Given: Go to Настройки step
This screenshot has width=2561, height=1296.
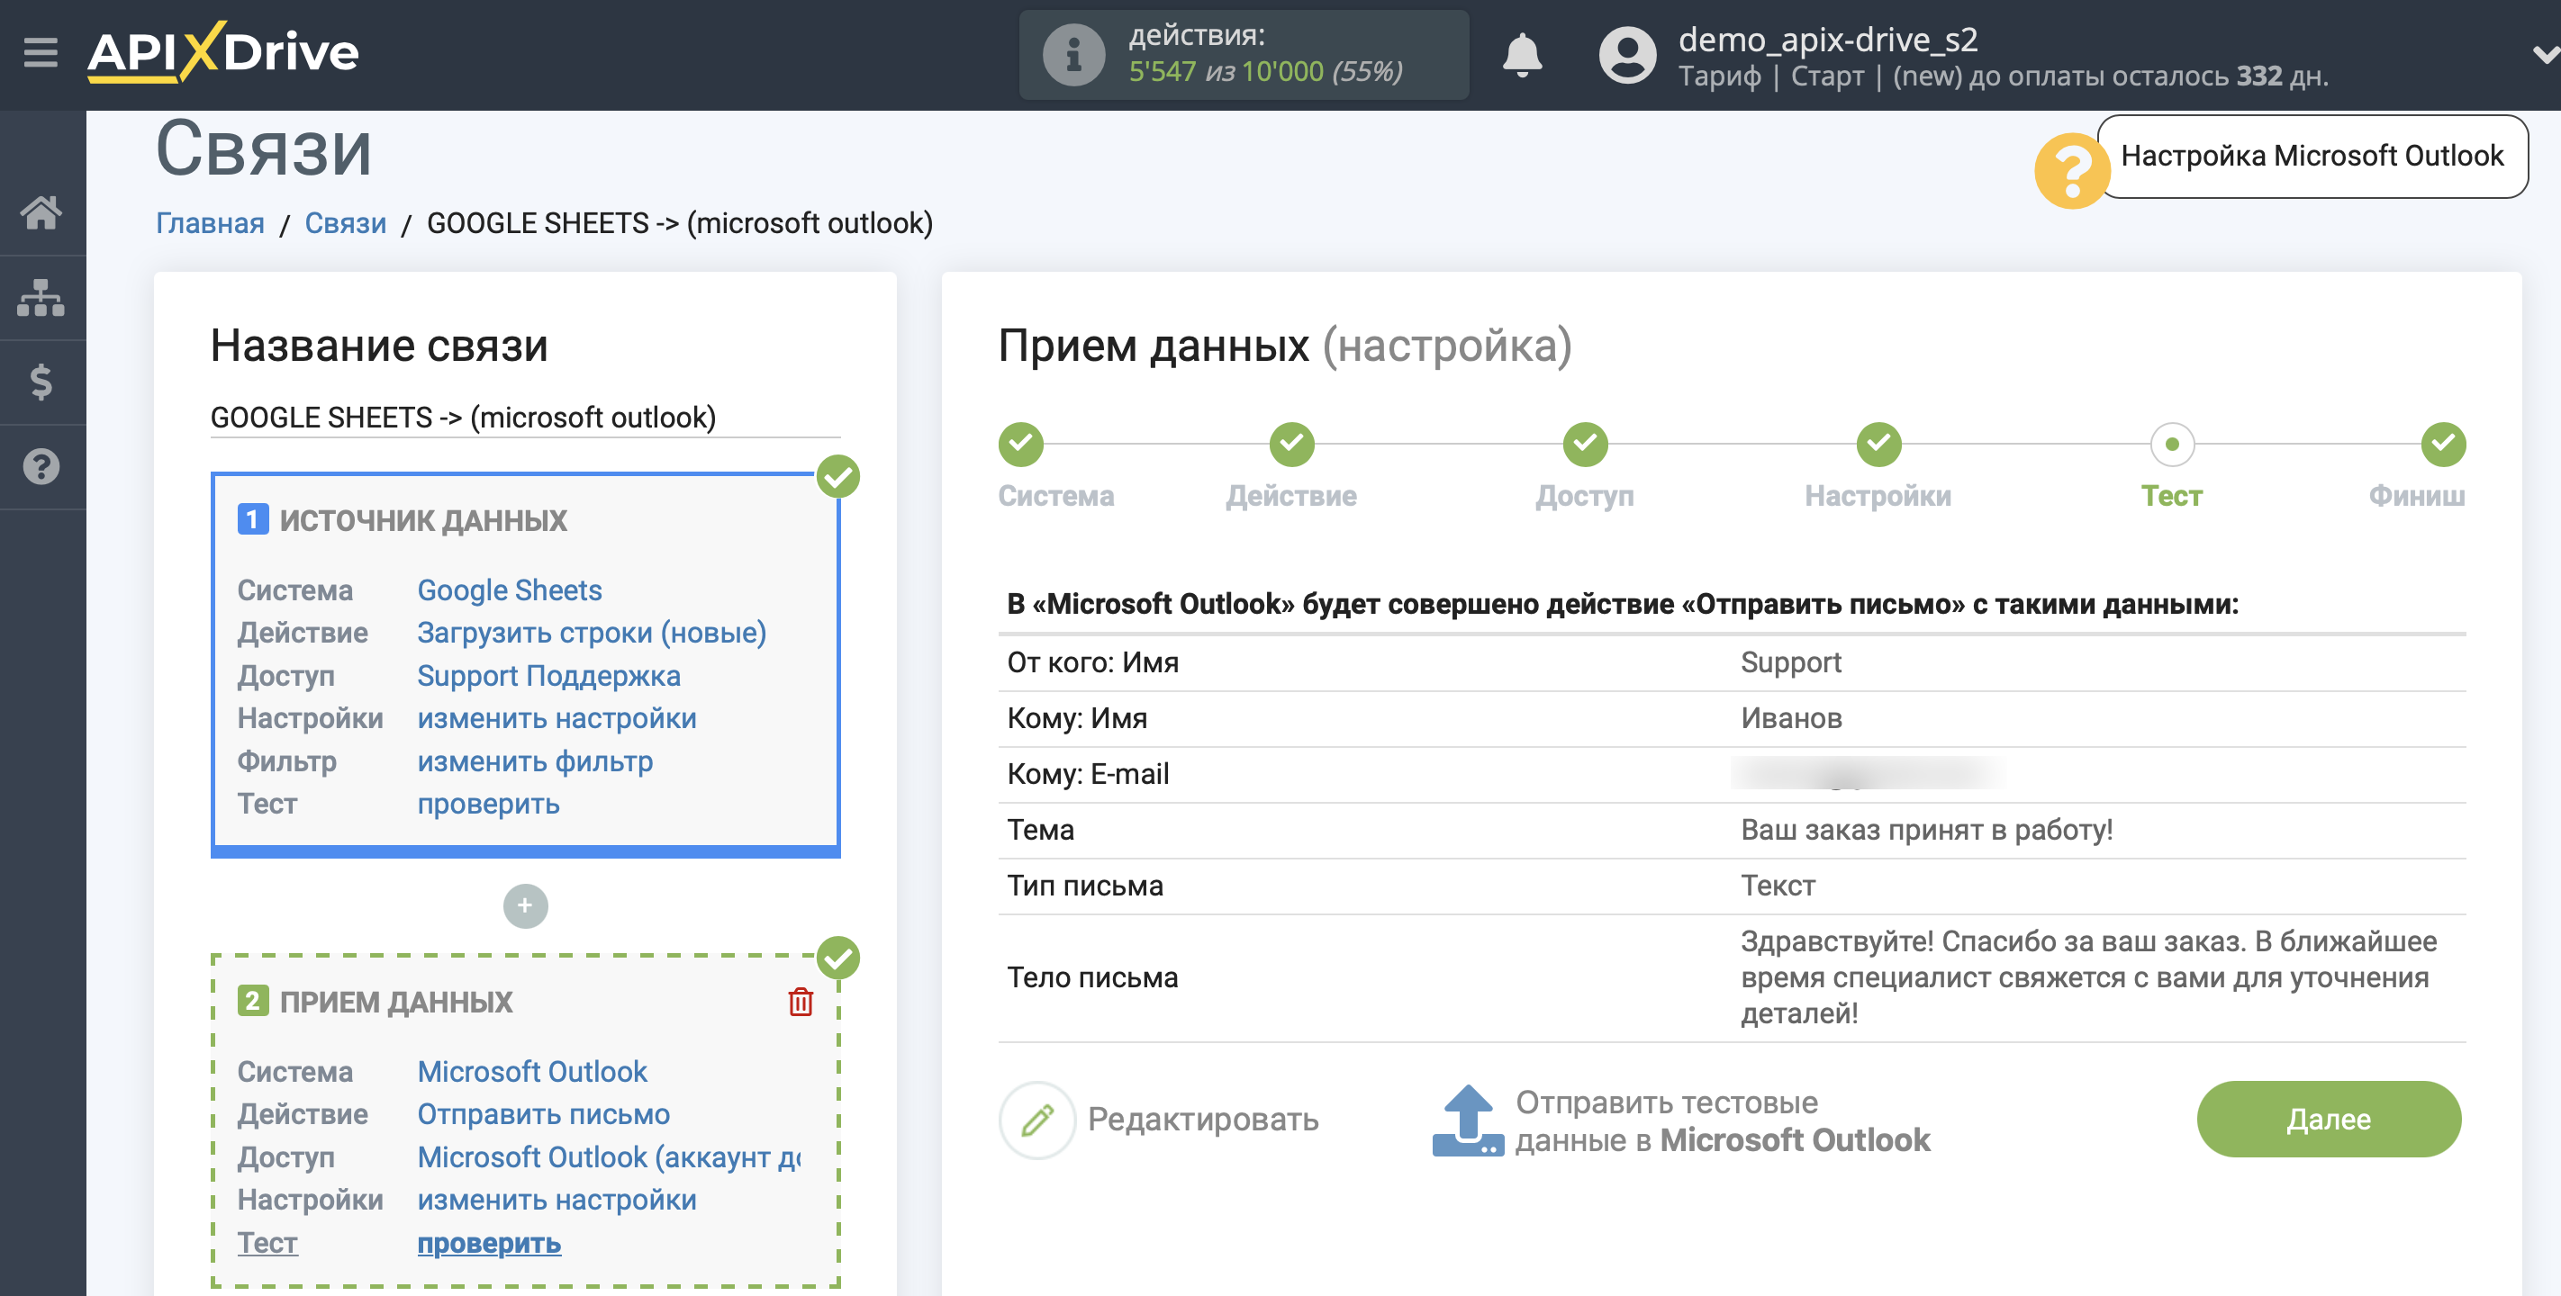Looking at the screenshot, I should (x=1878, y=445).
